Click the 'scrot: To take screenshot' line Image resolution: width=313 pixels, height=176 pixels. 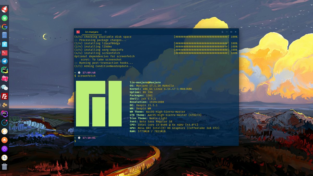pos(101,59)
